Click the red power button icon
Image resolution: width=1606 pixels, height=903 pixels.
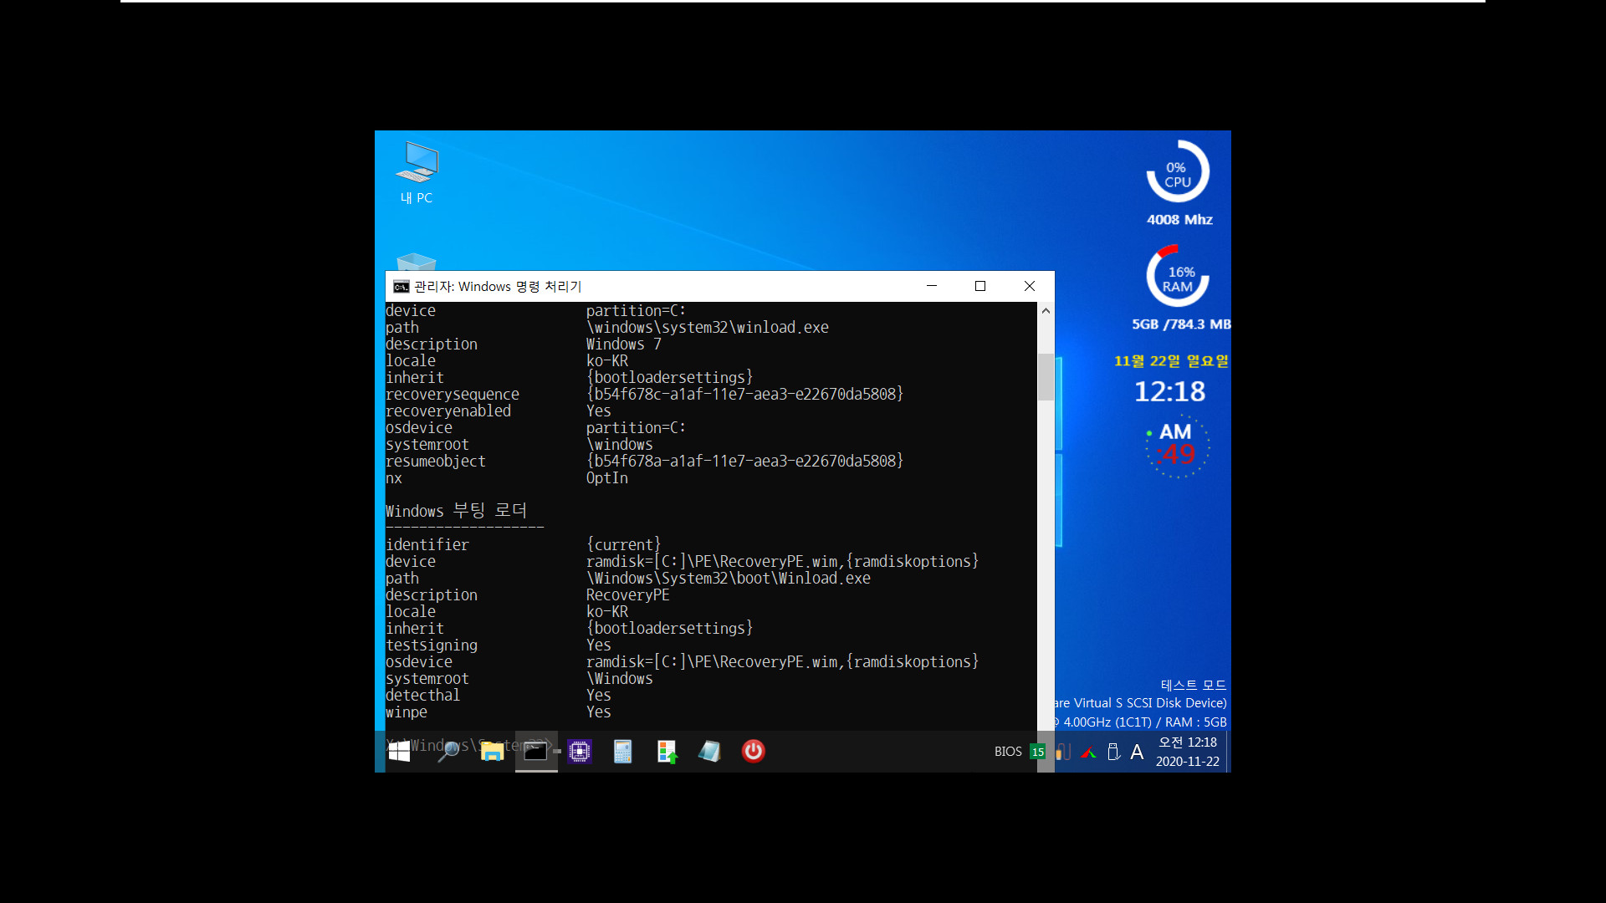(x=753, y=751)
